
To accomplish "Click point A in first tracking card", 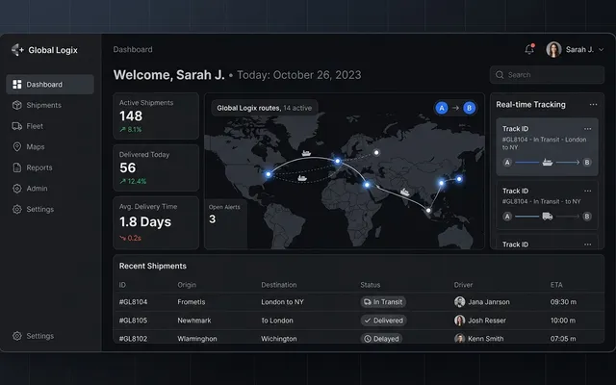I will tap(507, 163).
